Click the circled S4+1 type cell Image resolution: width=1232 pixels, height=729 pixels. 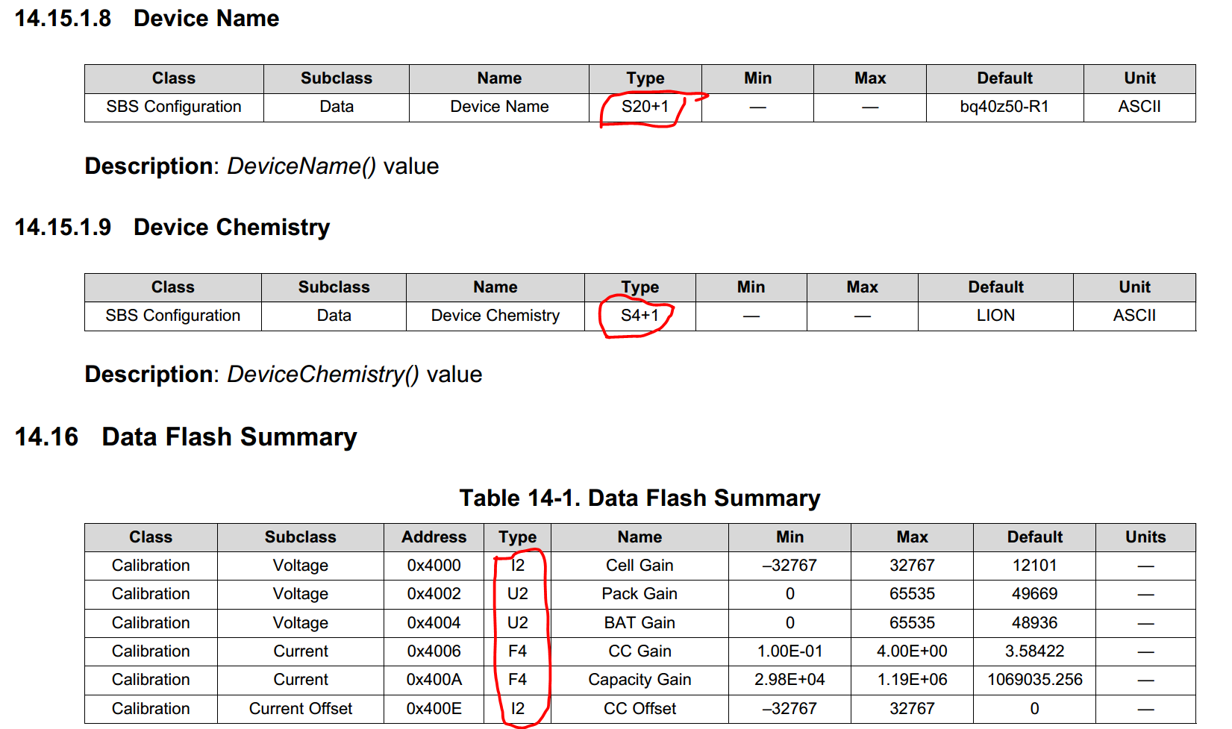640,316
